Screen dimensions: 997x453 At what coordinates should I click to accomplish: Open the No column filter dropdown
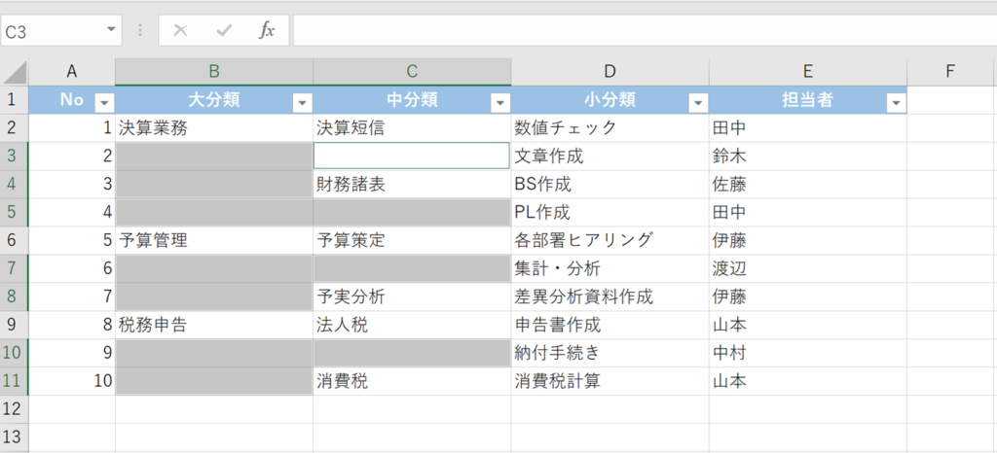(x=104, y=102)
